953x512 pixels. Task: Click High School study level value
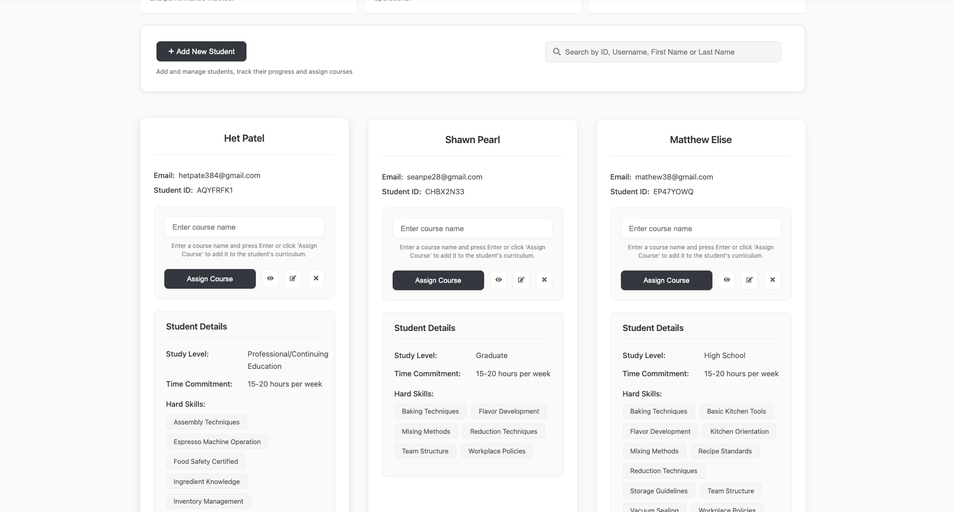point(725,356)
